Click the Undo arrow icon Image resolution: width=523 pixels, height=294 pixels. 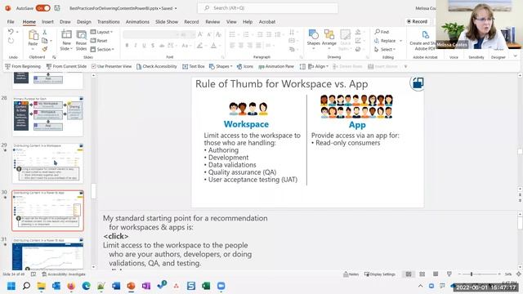pyautogui.click(x=11, y=32)
